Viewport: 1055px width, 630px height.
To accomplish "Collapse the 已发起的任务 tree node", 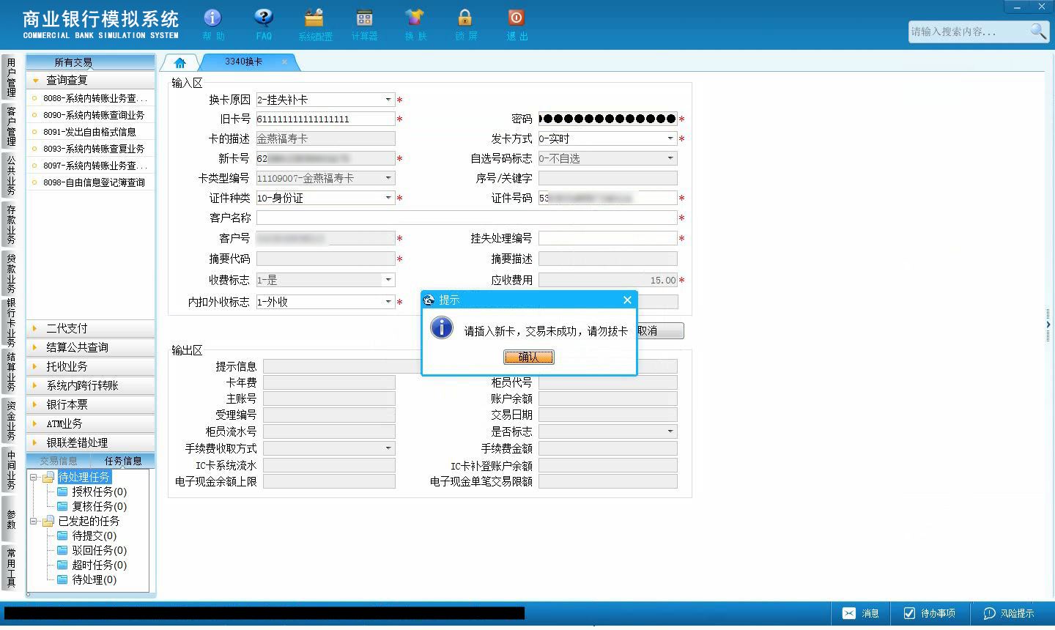I will coord(34,522).
